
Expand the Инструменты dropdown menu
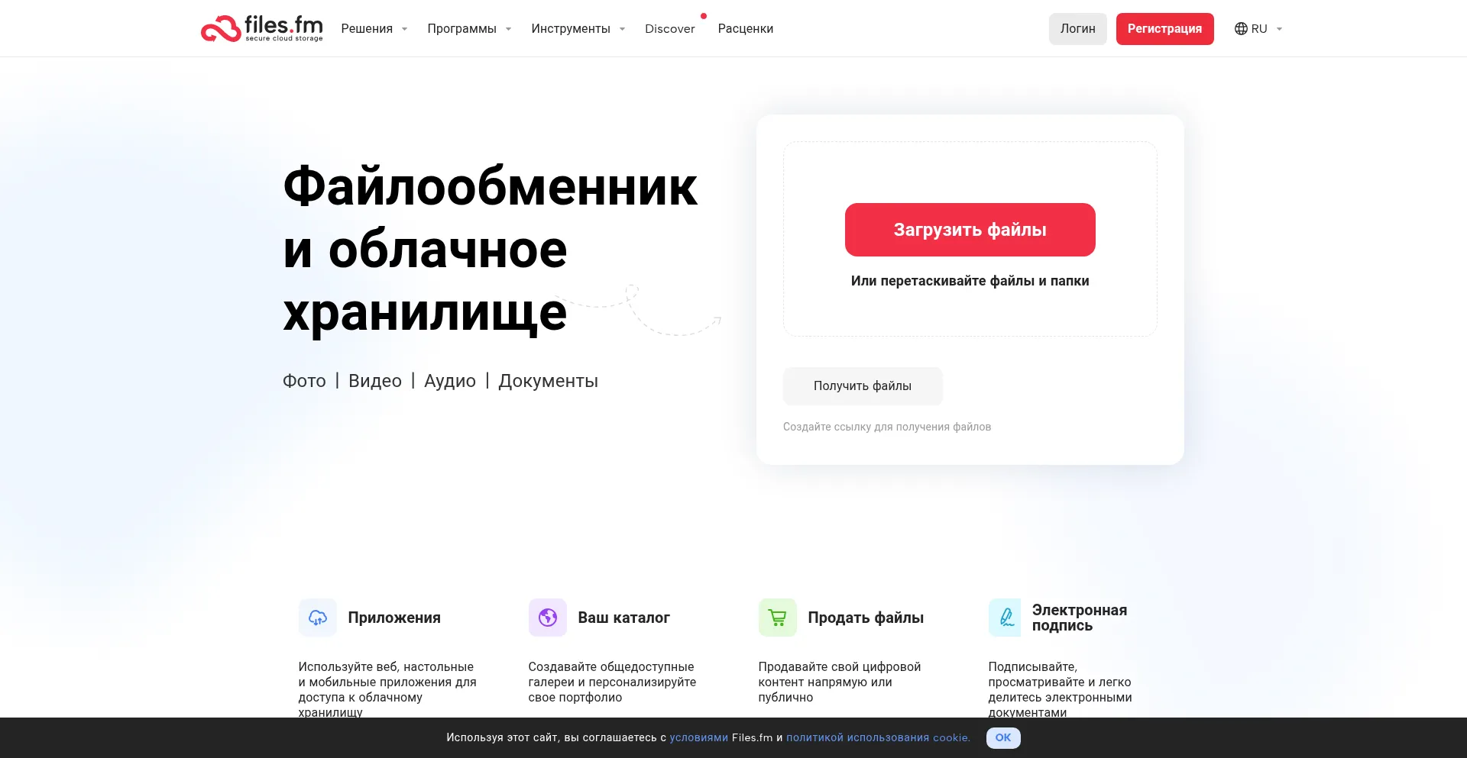pyautogui.click(x=578, y=29)
